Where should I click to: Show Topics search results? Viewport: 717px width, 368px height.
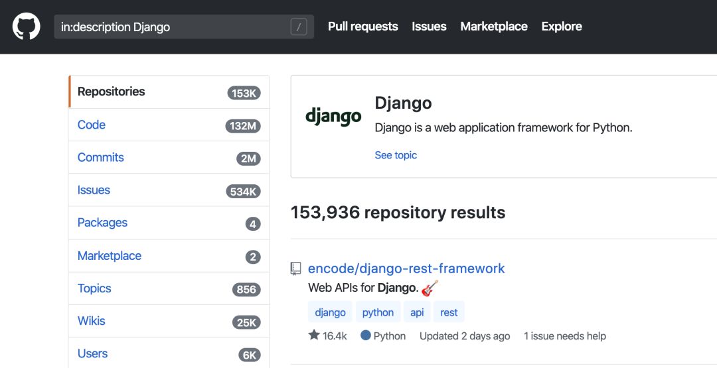point(169,288)
